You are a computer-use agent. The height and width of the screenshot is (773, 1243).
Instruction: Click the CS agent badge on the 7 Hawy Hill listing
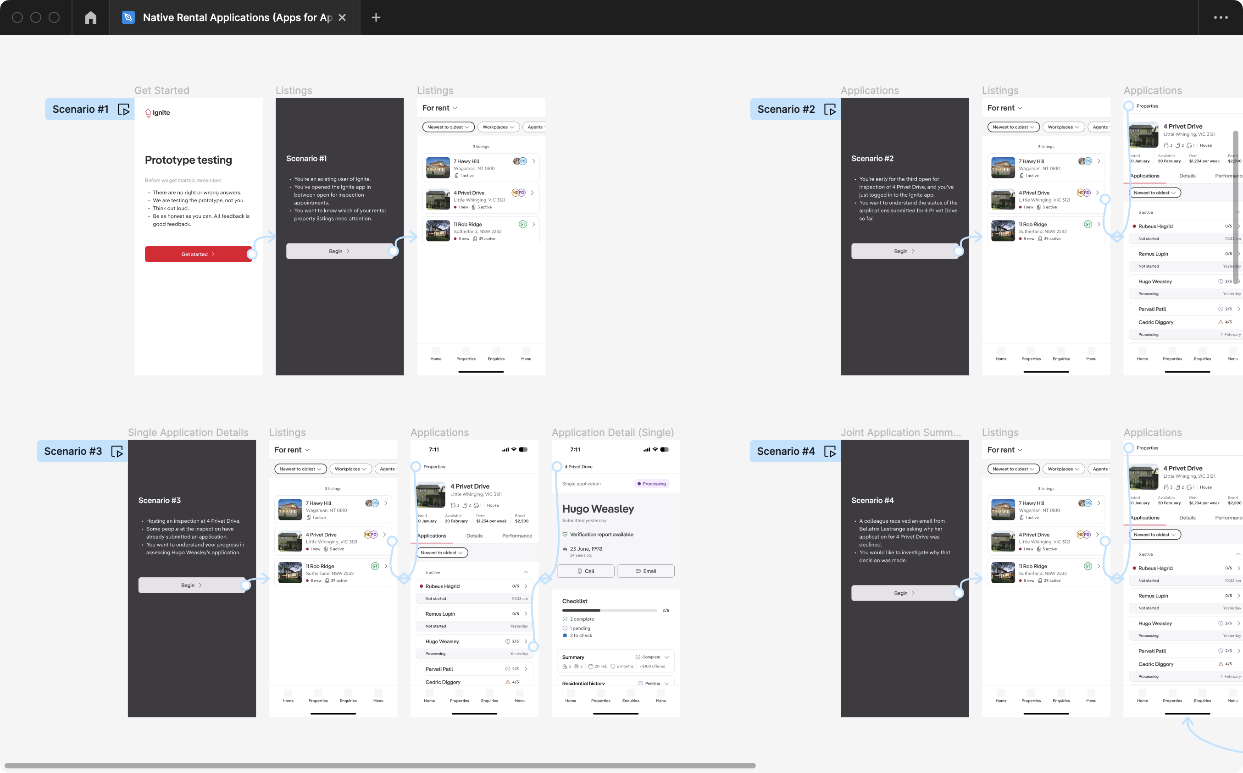click(x=523, y=160)
